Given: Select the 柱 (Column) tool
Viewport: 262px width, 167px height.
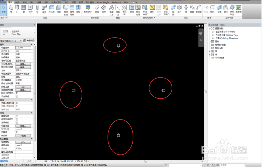Looking at the screenshot, I should 37,9.
